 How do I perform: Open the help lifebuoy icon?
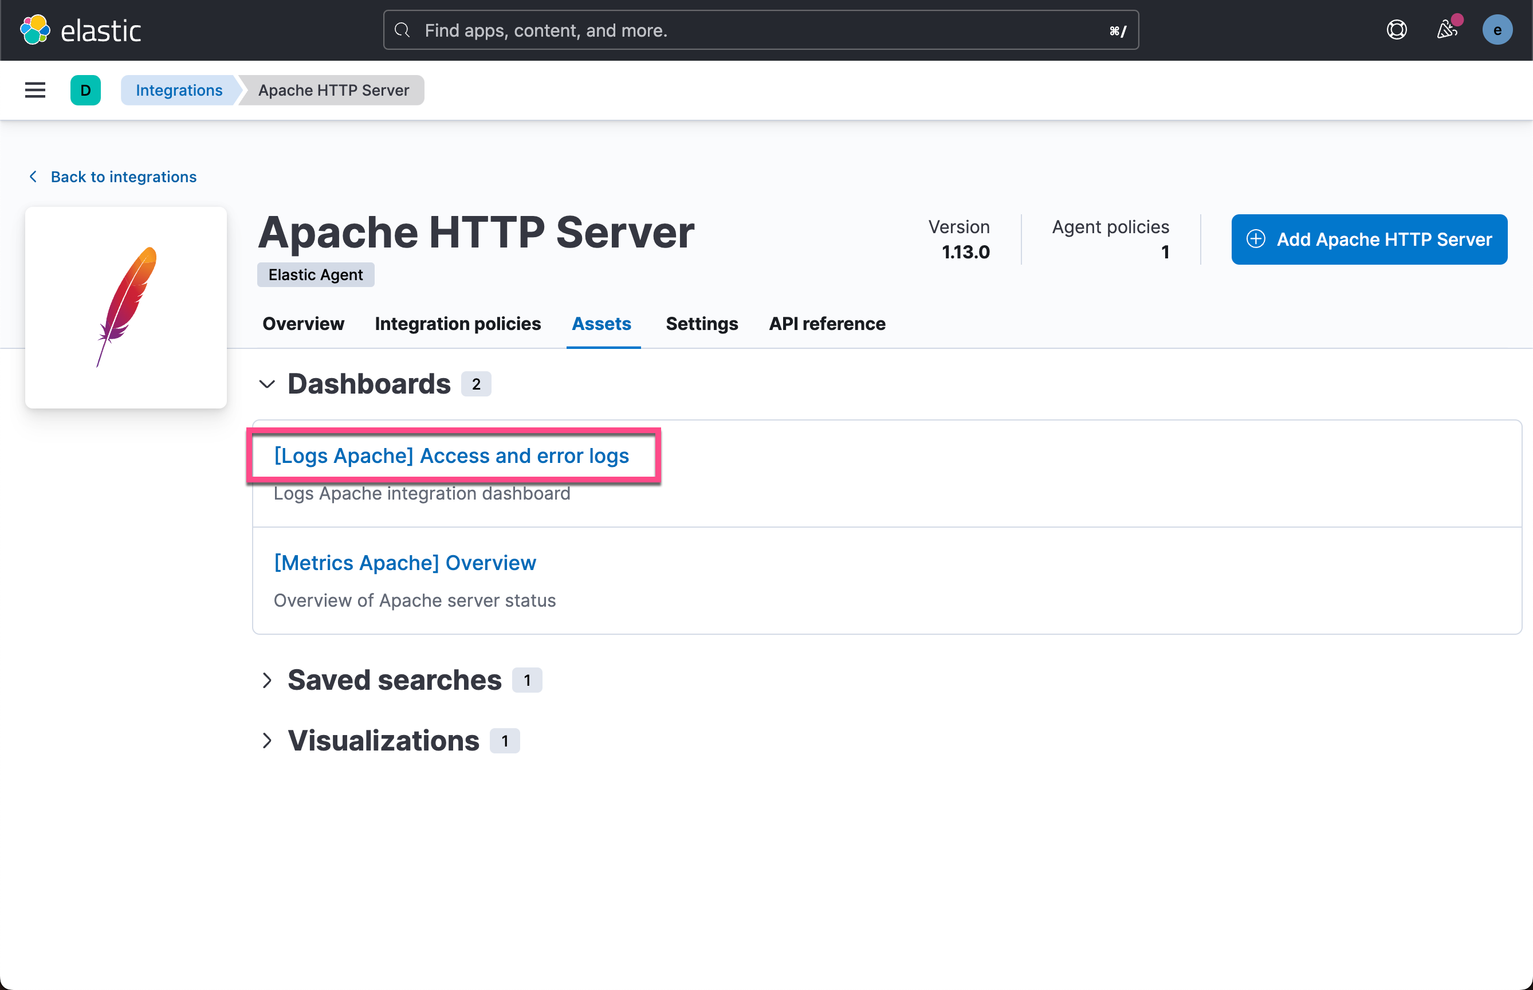pos(1396,30)
